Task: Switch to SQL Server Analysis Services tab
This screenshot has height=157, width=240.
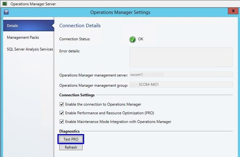Action: 30,49
